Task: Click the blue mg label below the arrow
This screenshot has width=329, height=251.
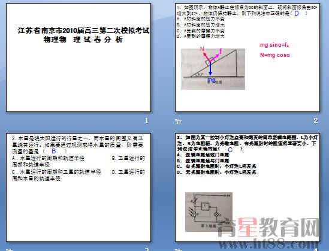Action: [x=212, y=80]
